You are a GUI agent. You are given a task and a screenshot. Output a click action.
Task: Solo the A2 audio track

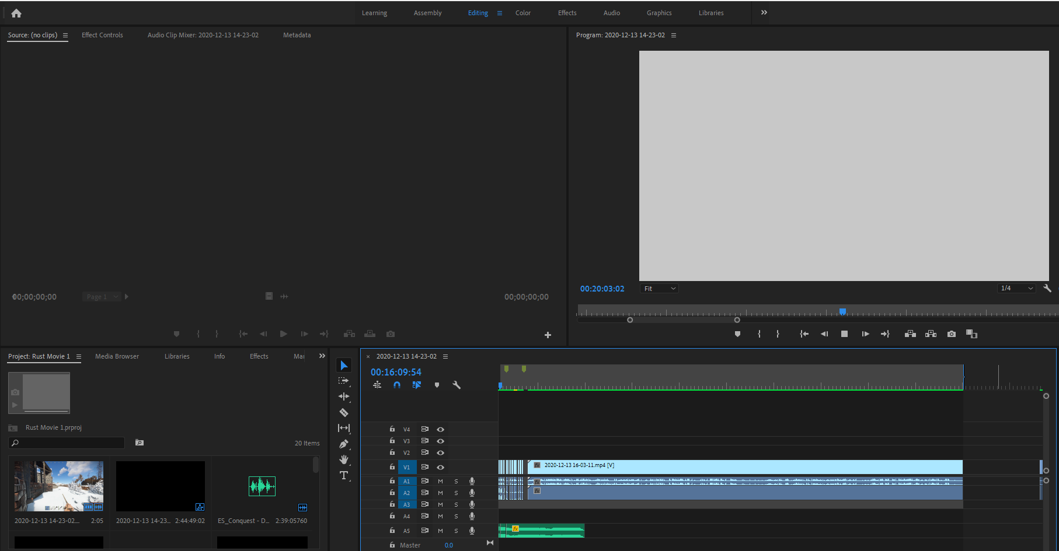456,492
